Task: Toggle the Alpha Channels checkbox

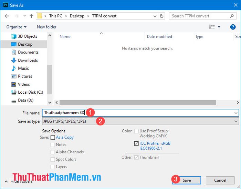Action: [x=53, y=152]
